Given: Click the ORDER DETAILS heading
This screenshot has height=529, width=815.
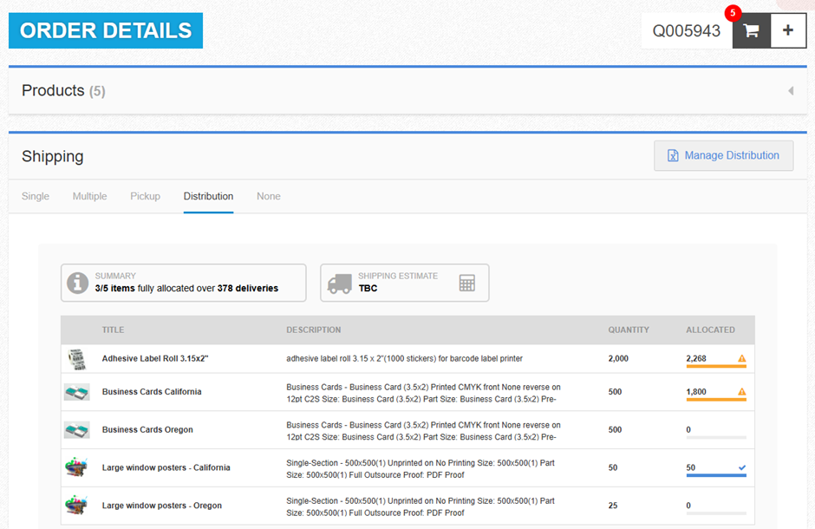Looking at the screenshot, I should pos(106,30).
